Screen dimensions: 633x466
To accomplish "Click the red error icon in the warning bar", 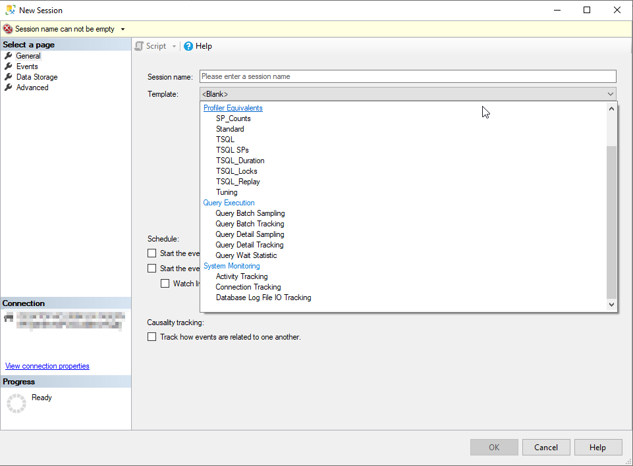I will tap(8, 29).
